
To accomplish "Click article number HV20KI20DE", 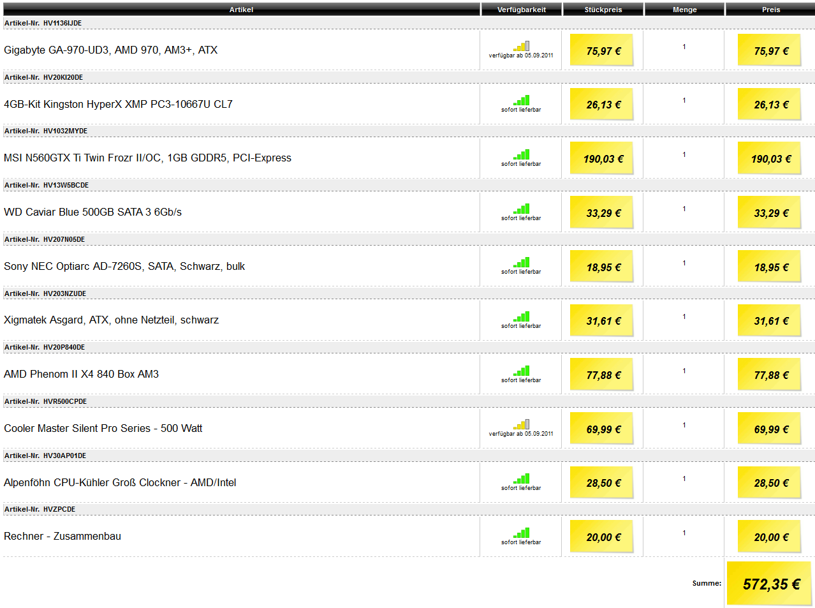I will 63,77.
